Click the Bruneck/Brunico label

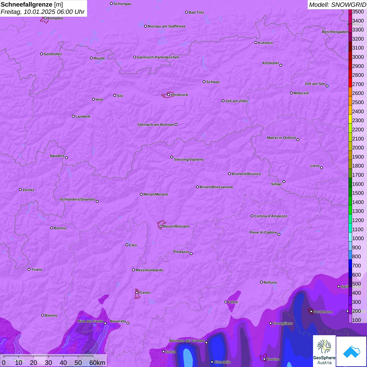[x=246, y=174]
